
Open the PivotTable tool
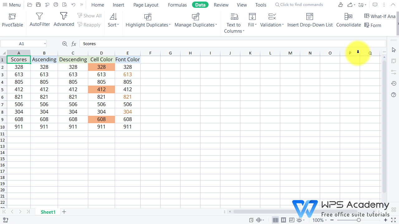coord(12,20)
